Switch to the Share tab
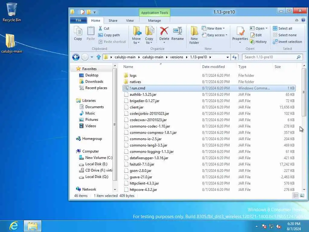Image resolution: width=309 pixels, height=232 pixels. point(113,21)
